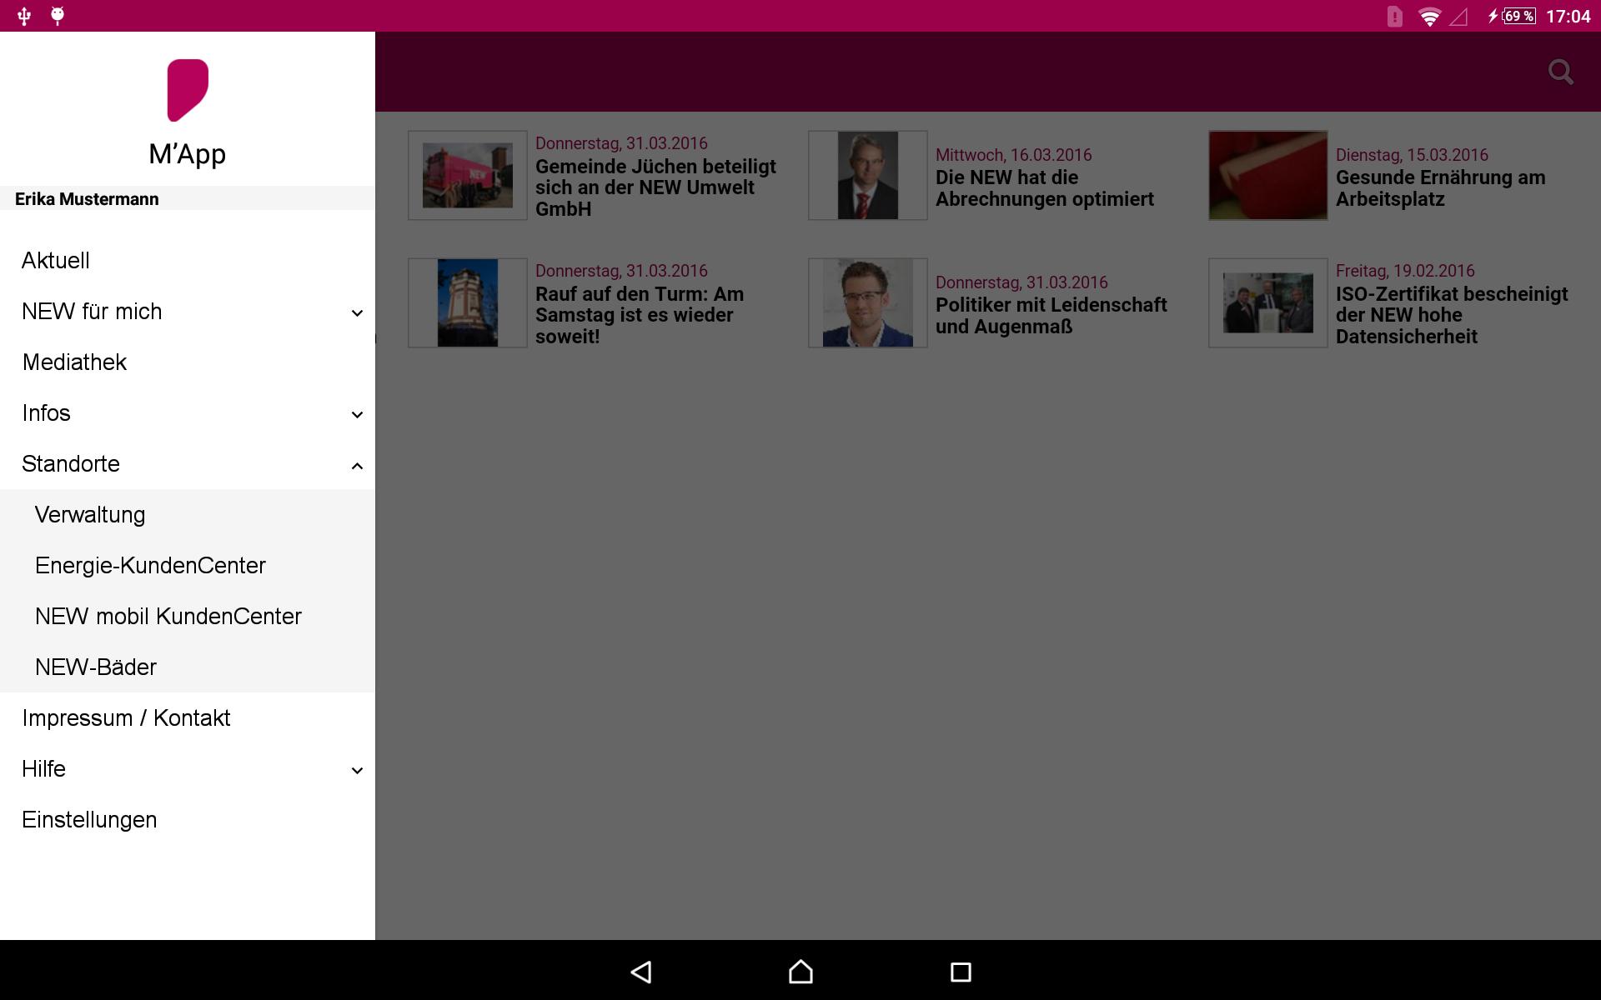Collapse the Standorte submenu chevron
The height and width of the screenshot is (1000, 1601).
tap(357, 466)
